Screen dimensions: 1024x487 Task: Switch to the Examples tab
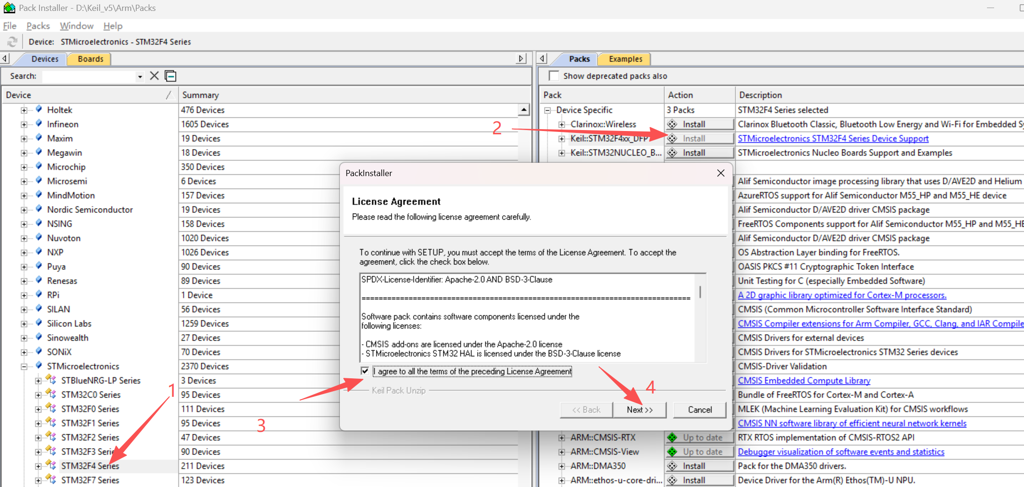click(x=625, y=59)
